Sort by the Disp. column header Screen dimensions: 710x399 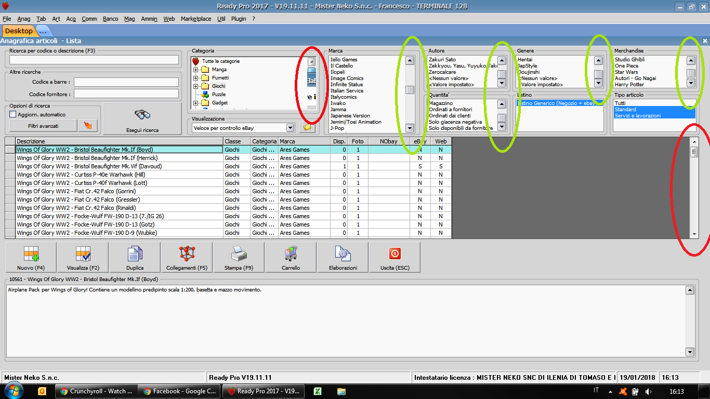click(338, 141)
